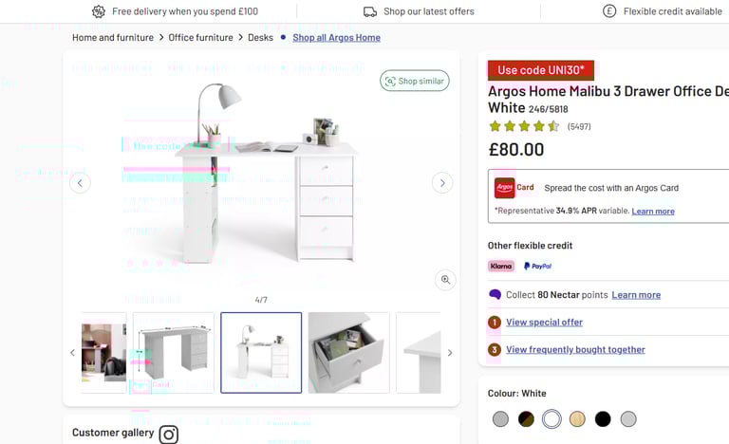Click the delivery van offers icon
Screen dimensions: 729x444
[370, 11]
